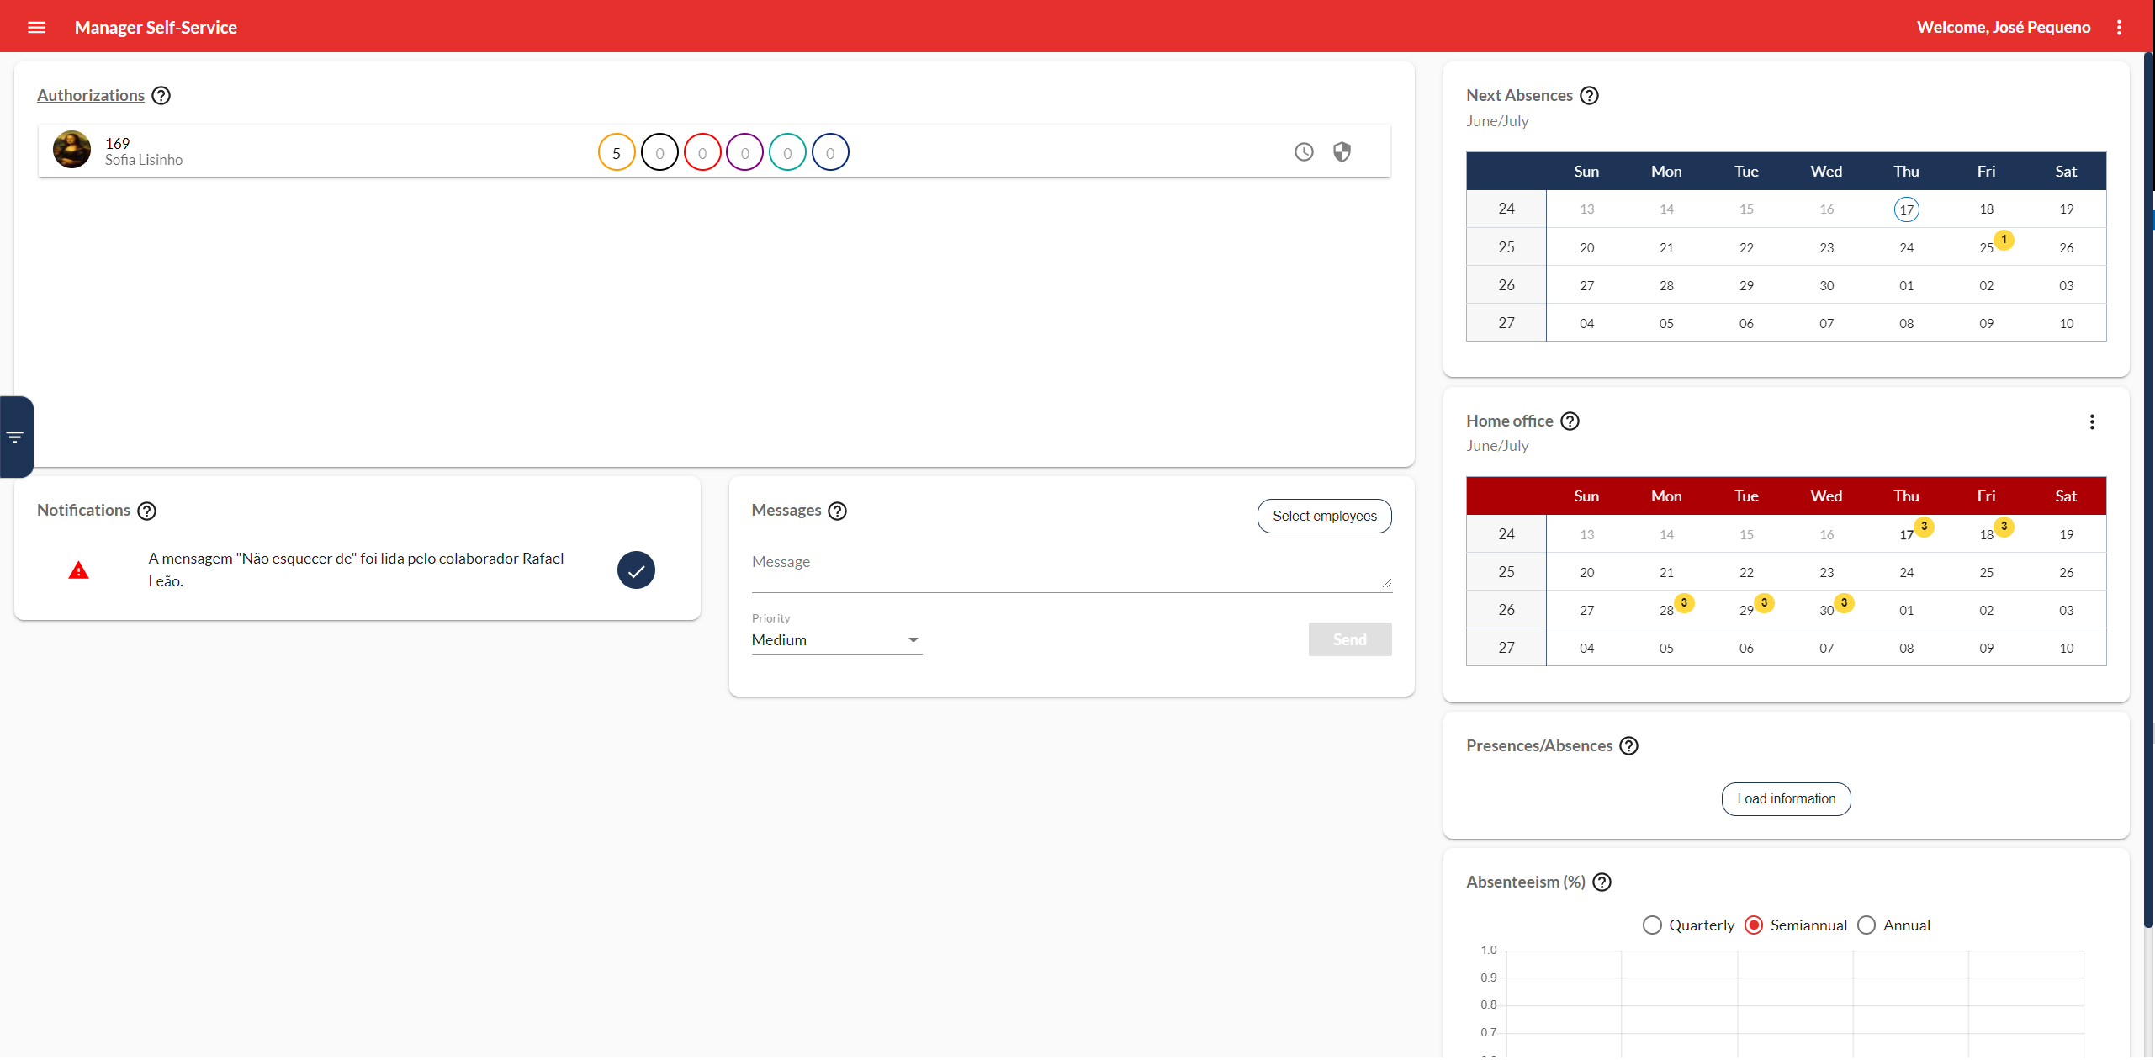Click the Send button in Messages
2155x1060 pixels.
coord(1349,639)
